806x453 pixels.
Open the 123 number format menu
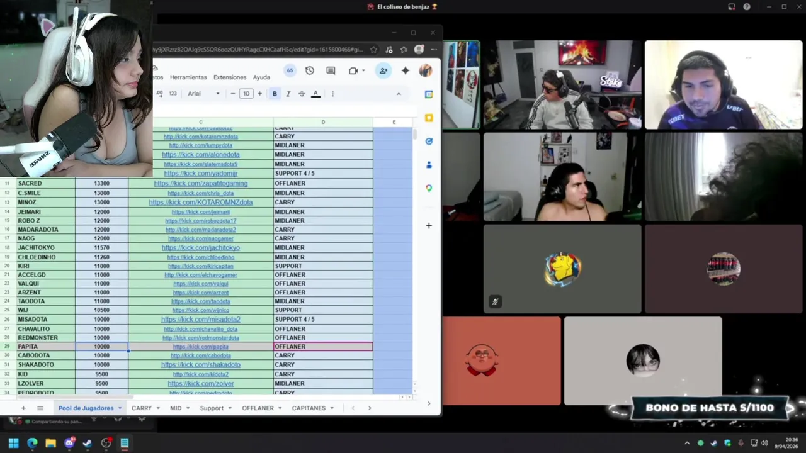(x=173, y=94)
